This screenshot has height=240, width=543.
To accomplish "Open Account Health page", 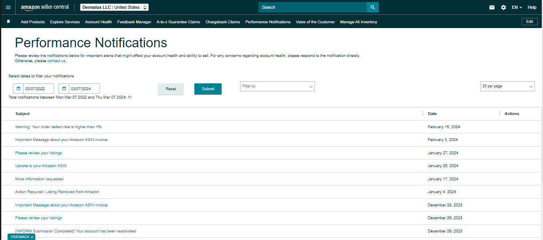I will click(99, 22).
